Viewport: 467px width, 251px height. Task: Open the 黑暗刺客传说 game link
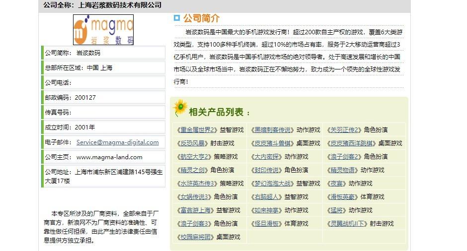point(273,129)
